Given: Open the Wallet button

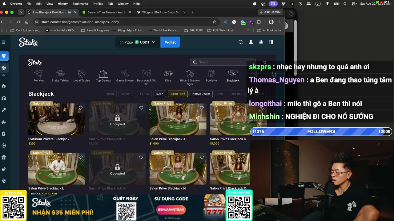Looking at the screenshot, I should 170,42.
